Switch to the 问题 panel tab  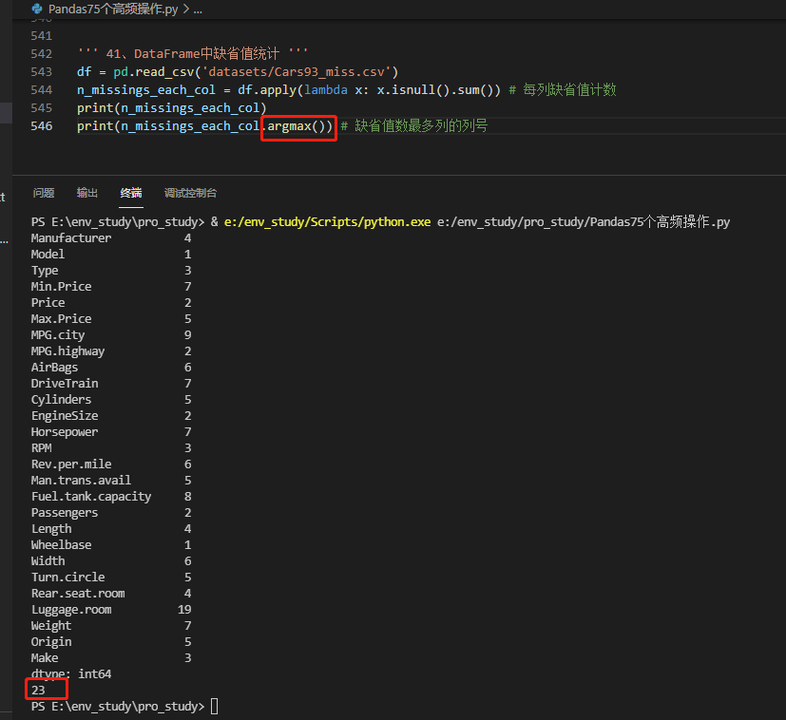click(x=44, y=193)
